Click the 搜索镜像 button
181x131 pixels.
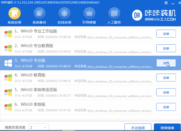(x=167, y=128)
